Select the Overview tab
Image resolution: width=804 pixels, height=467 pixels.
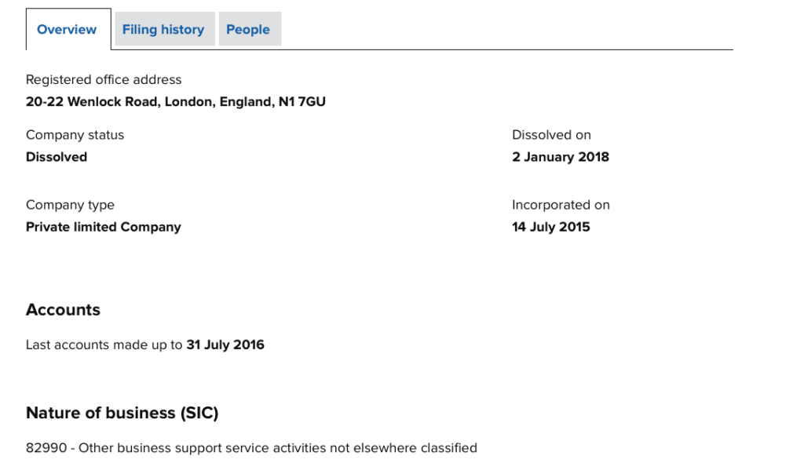67,30
